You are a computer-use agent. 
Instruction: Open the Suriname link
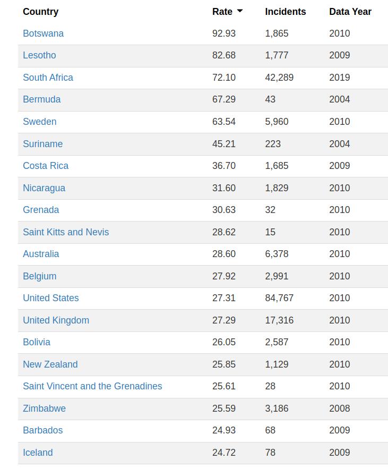tap(42, 144)
